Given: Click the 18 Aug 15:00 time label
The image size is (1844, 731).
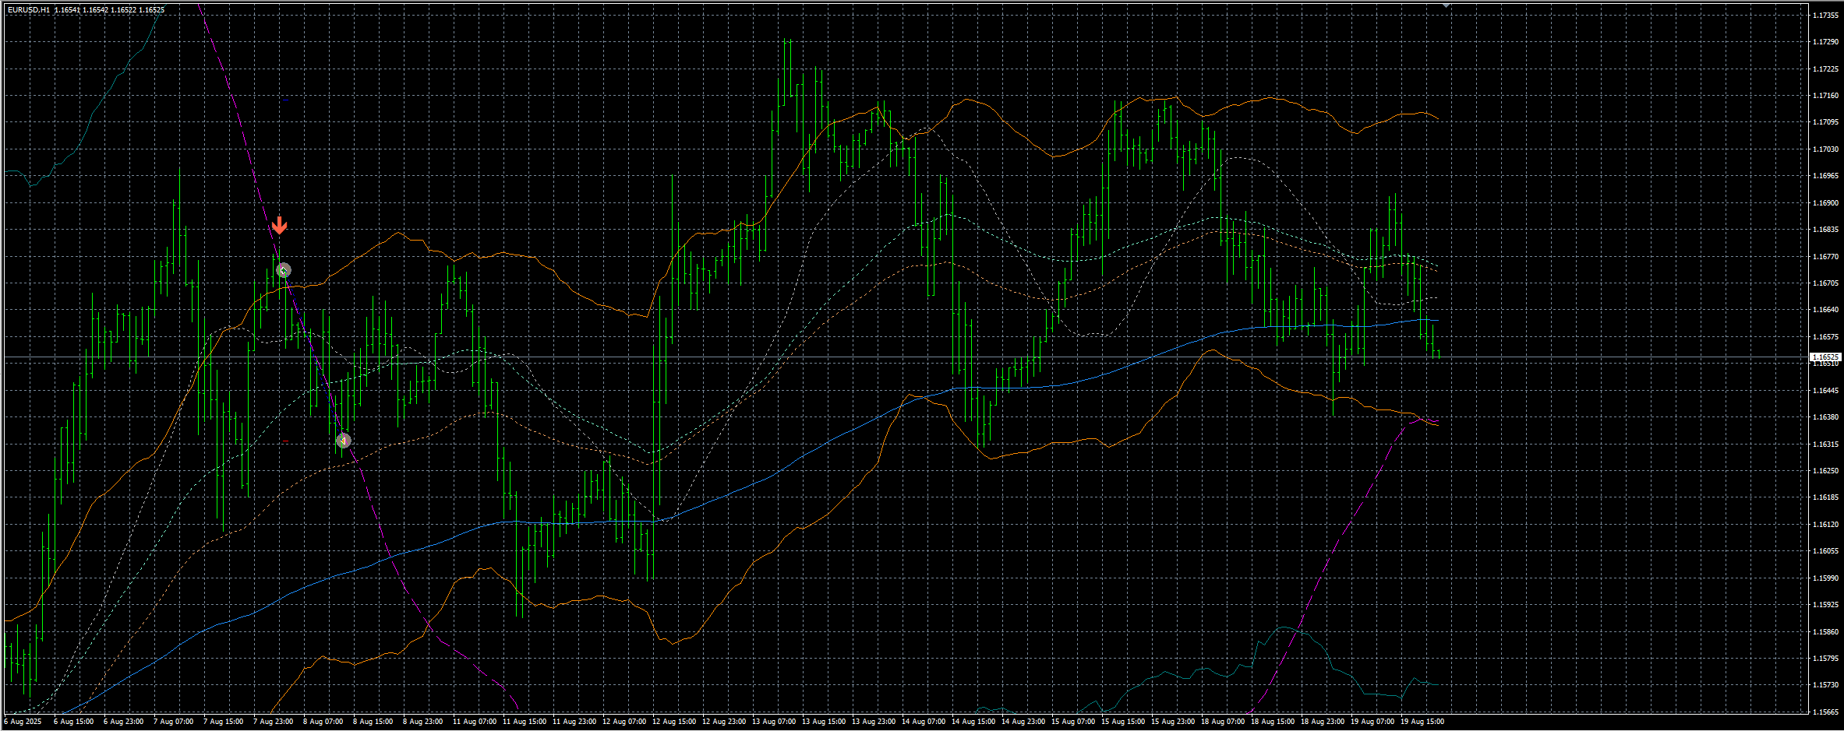Looking at the screenshot, I should [1272, 722].
